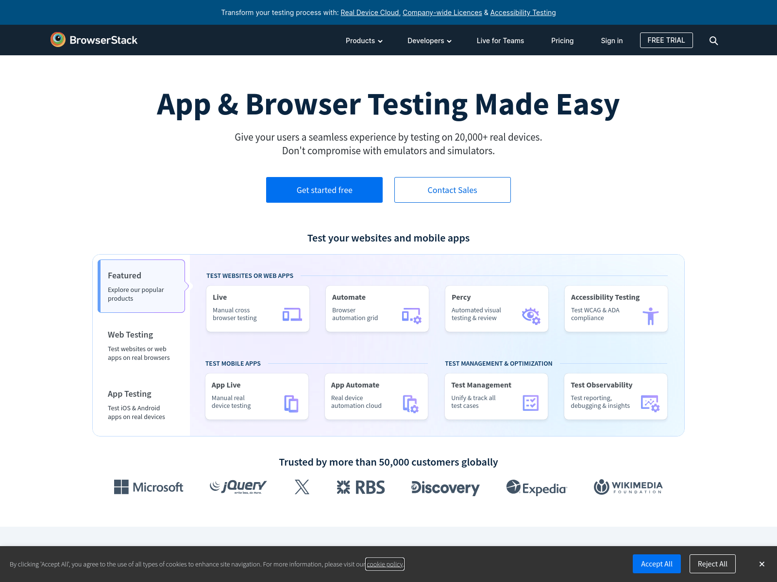Click the Microsoft logo
Viewport: 777px width, 582px height.
click(x=149, y=487)
